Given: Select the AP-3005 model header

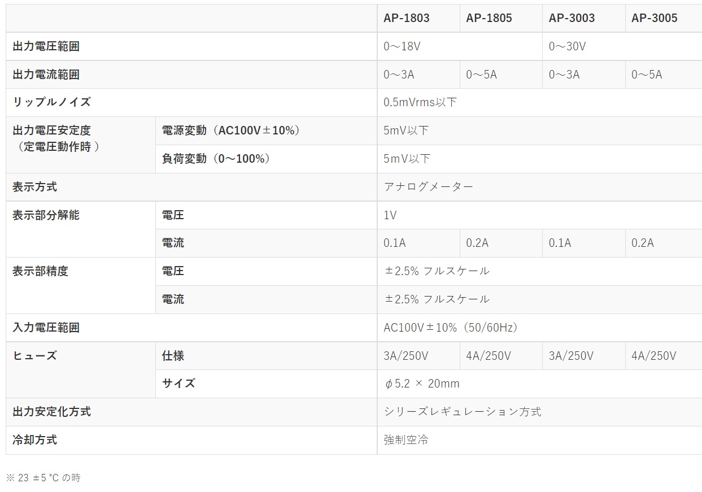Looking at the screenshot, I should (654, 18).
